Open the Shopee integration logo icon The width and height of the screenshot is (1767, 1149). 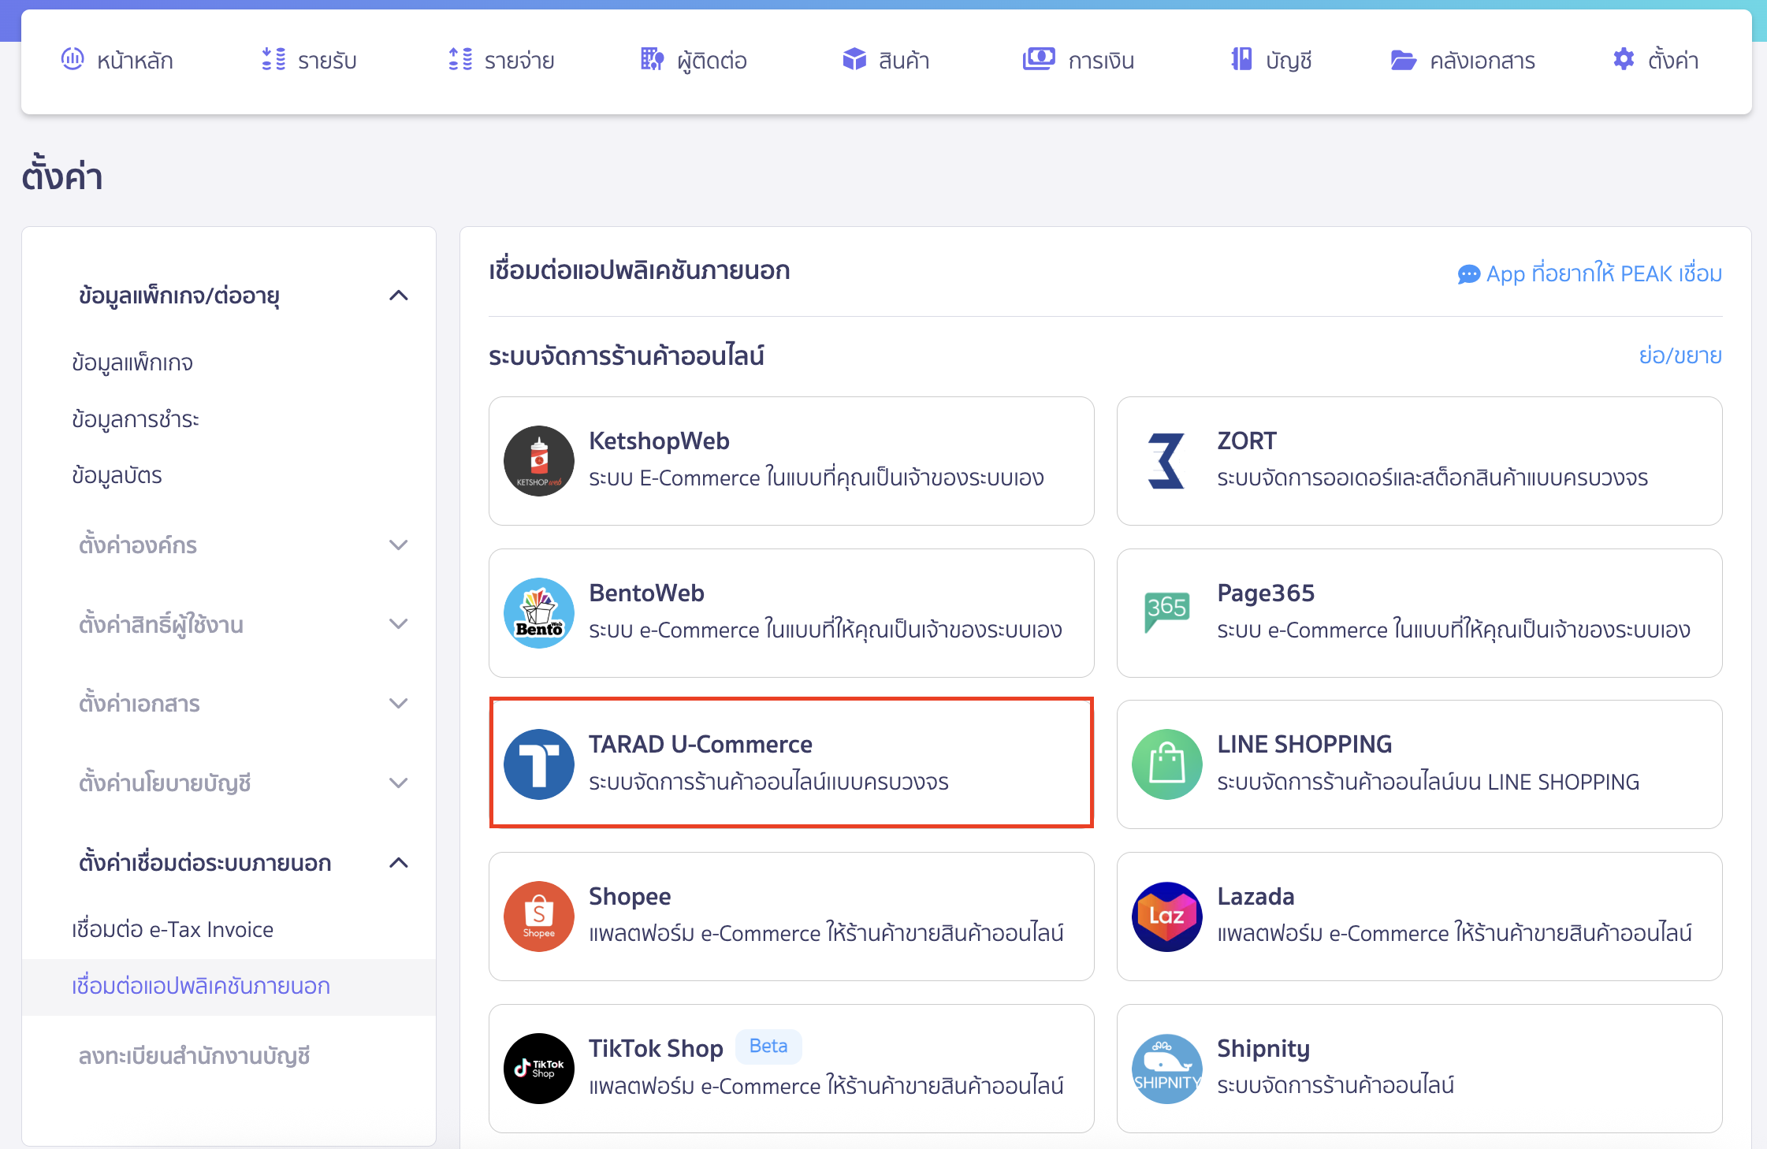point(538,916)
